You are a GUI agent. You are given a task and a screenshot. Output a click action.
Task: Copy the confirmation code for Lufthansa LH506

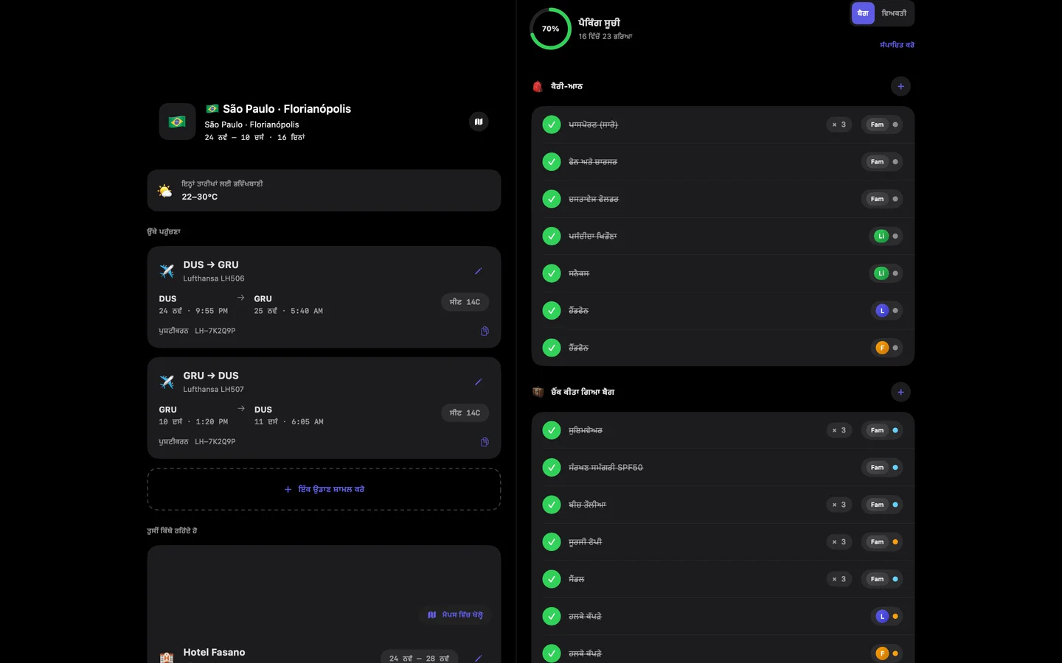[x=485, y=331]
